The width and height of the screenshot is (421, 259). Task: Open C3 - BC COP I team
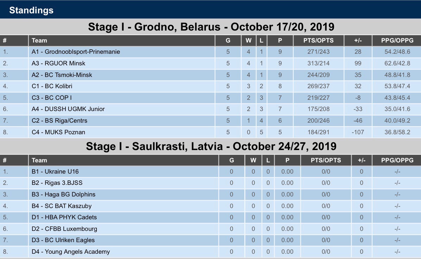point(51,98)
